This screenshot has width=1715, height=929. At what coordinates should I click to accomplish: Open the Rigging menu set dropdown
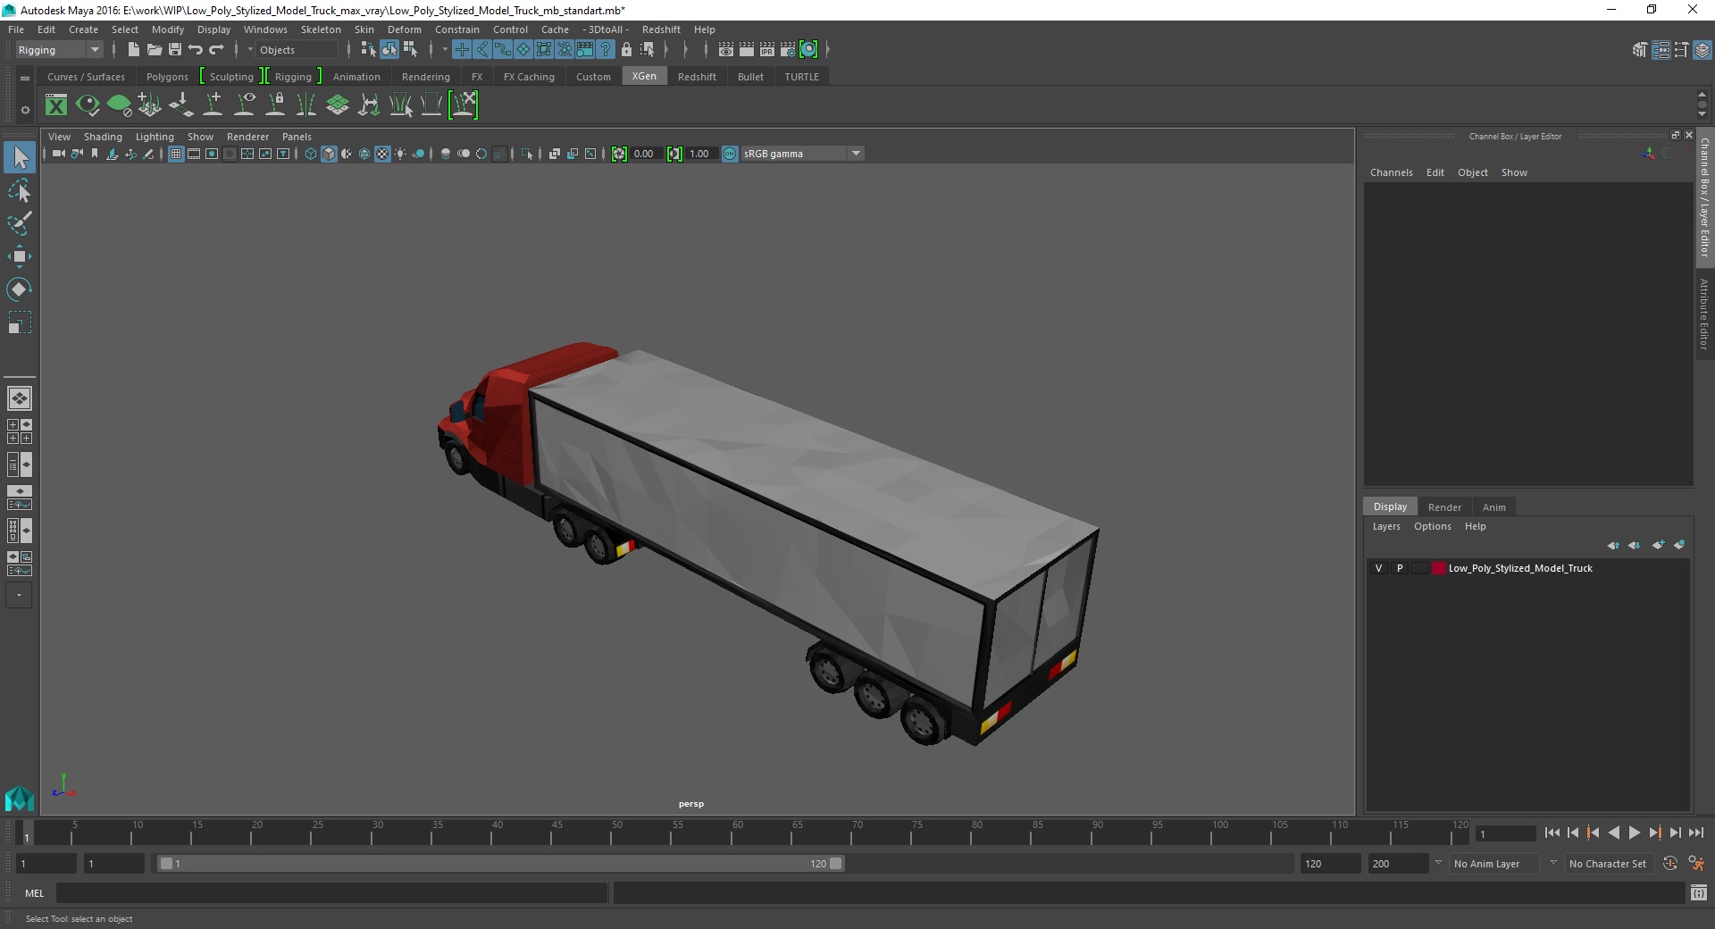pyautogui.click(x=59, y=50)
